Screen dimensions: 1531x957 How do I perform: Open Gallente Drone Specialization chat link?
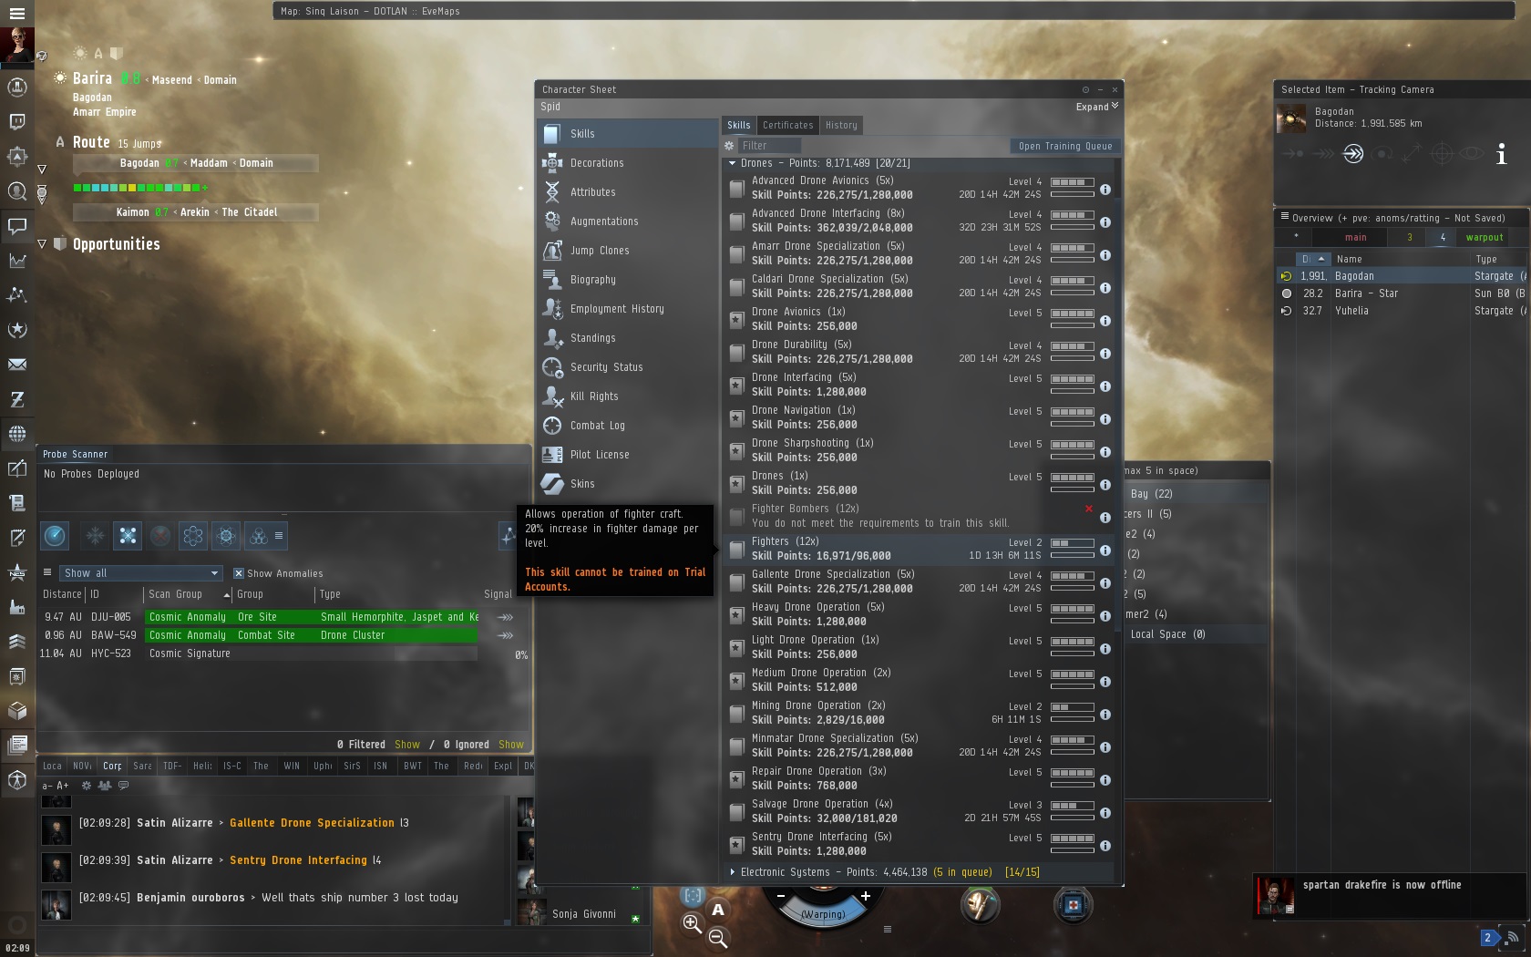pyautogui.click(x=313, y=823)
